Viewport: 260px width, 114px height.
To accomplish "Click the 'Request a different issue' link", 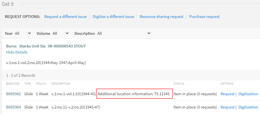I will (65, 17).
